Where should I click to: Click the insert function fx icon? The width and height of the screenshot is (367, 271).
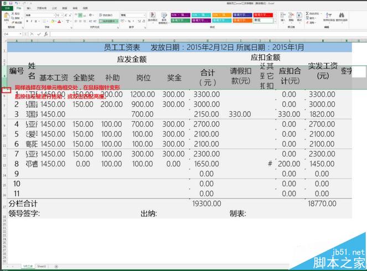click(x=46, y=34)
